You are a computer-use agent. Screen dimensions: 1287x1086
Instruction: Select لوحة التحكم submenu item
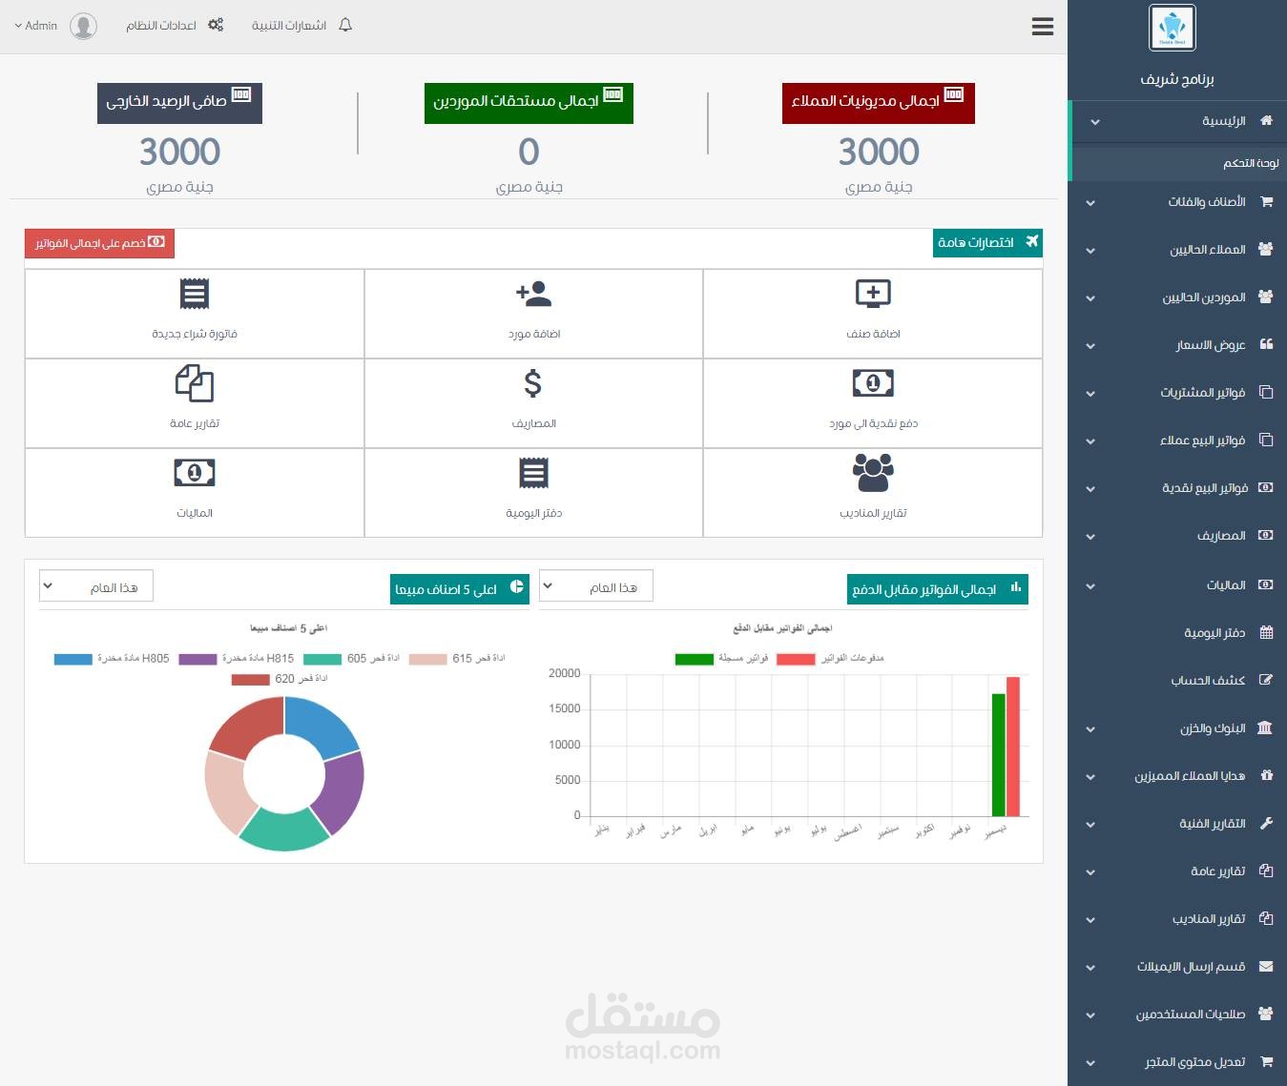[1179, 163]
